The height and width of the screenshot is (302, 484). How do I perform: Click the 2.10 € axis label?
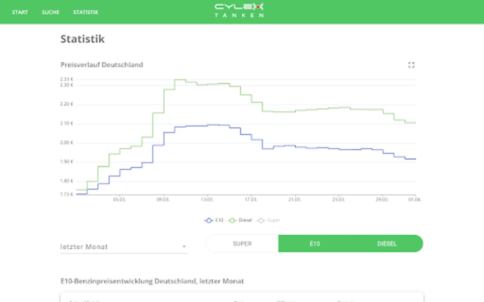(67, 123)
